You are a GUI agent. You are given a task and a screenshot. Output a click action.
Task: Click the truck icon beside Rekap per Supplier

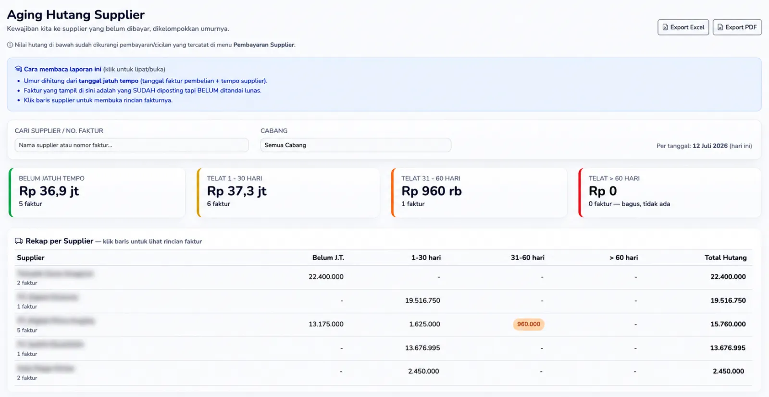point(19,241)
